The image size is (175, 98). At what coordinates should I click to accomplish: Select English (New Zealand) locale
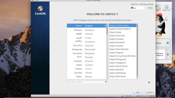[x=123, y=49]
